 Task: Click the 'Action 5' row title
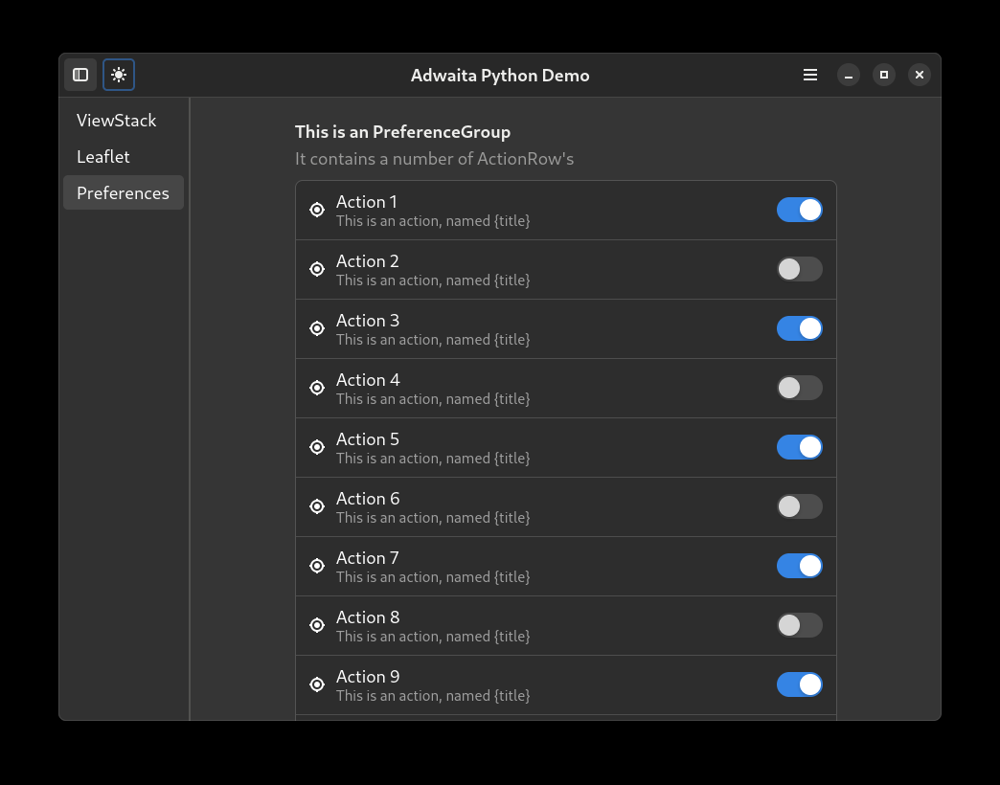click(368, 439)
